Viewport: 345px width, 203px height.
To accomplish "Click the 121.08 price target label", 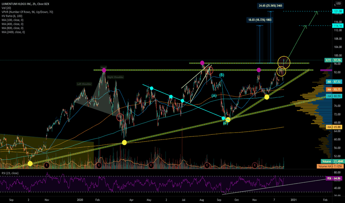I will coord(338,11).
